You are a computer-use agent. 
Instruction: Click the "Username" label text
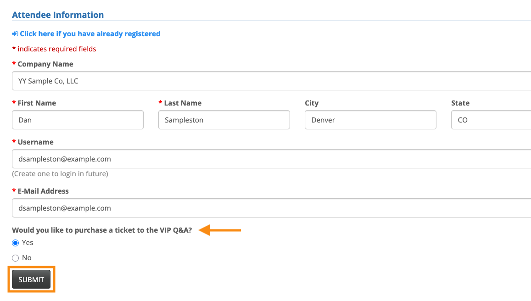pos(35,142)
